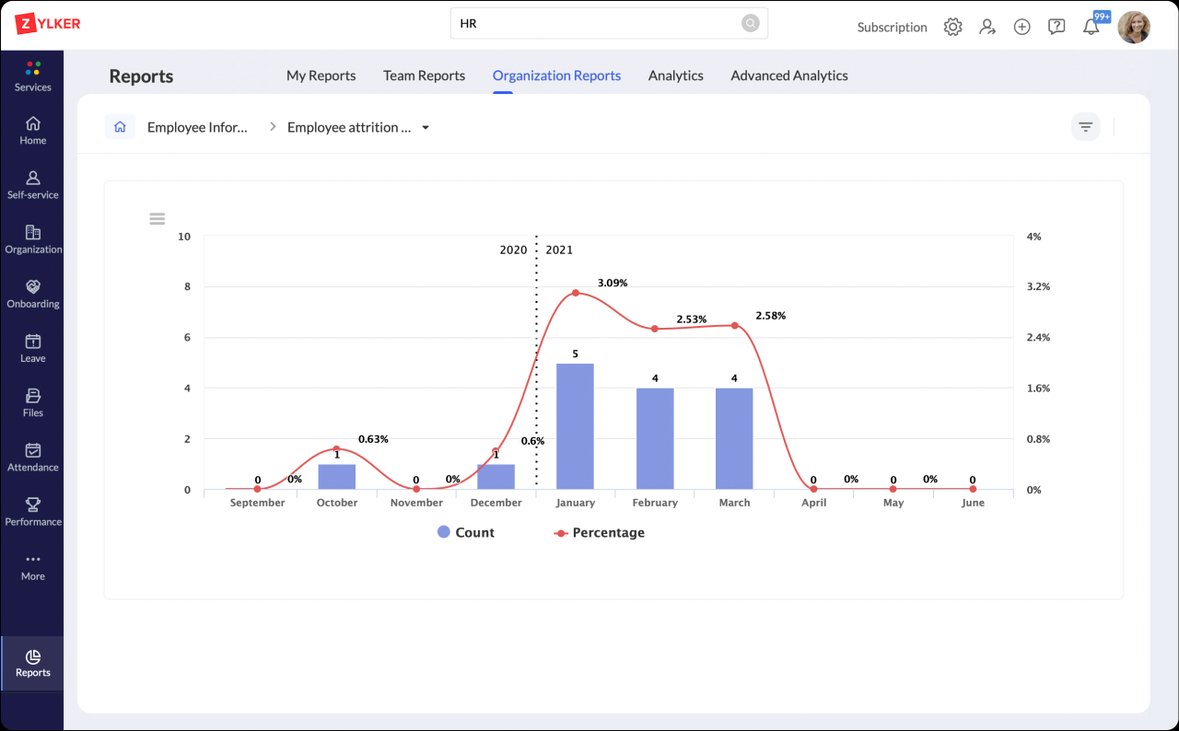This screenshot has width=1179, height=731.
Task: Toggle the Percentage series in legend
Action: coord(599,532)
